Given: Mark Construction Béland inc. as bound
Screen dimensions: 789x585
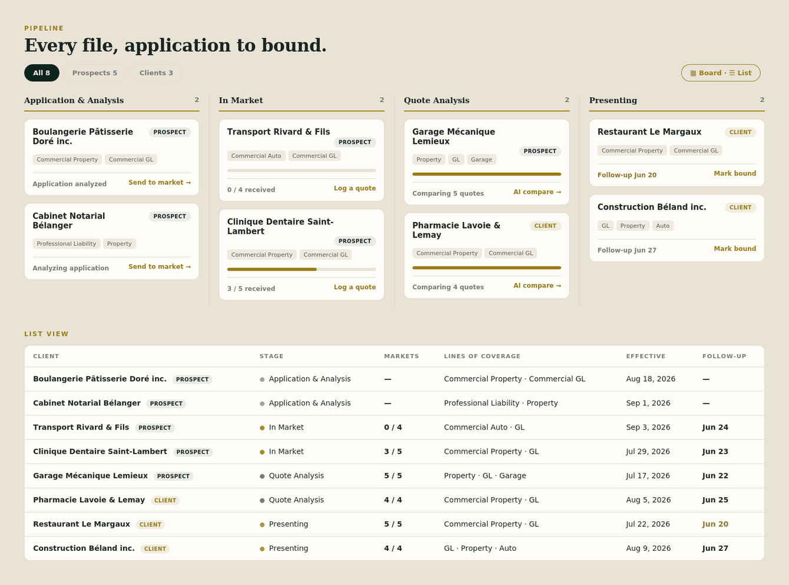Looking at the screenshot, I should 735,249.
